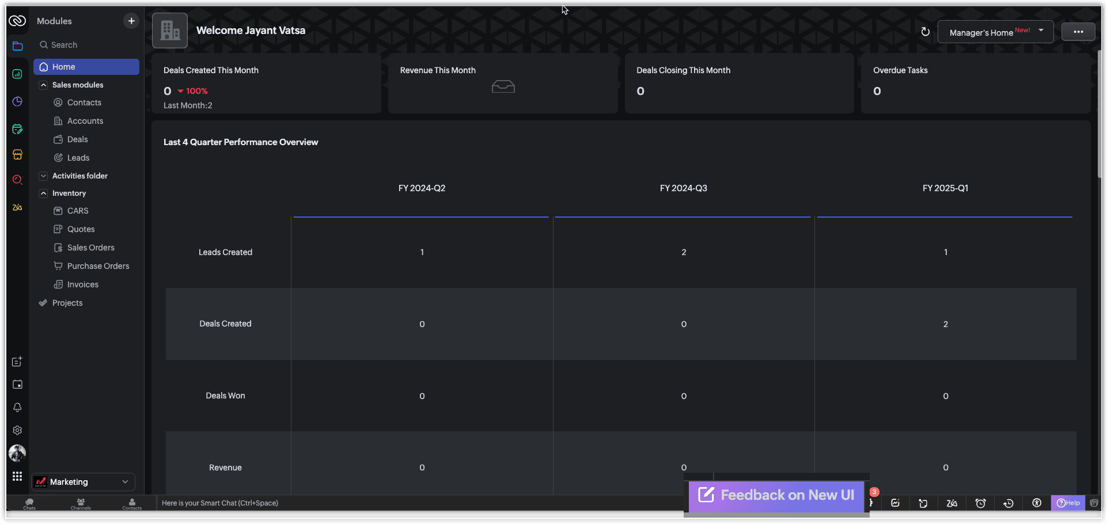Open the Deals Closing This Month card

[740, 84]
